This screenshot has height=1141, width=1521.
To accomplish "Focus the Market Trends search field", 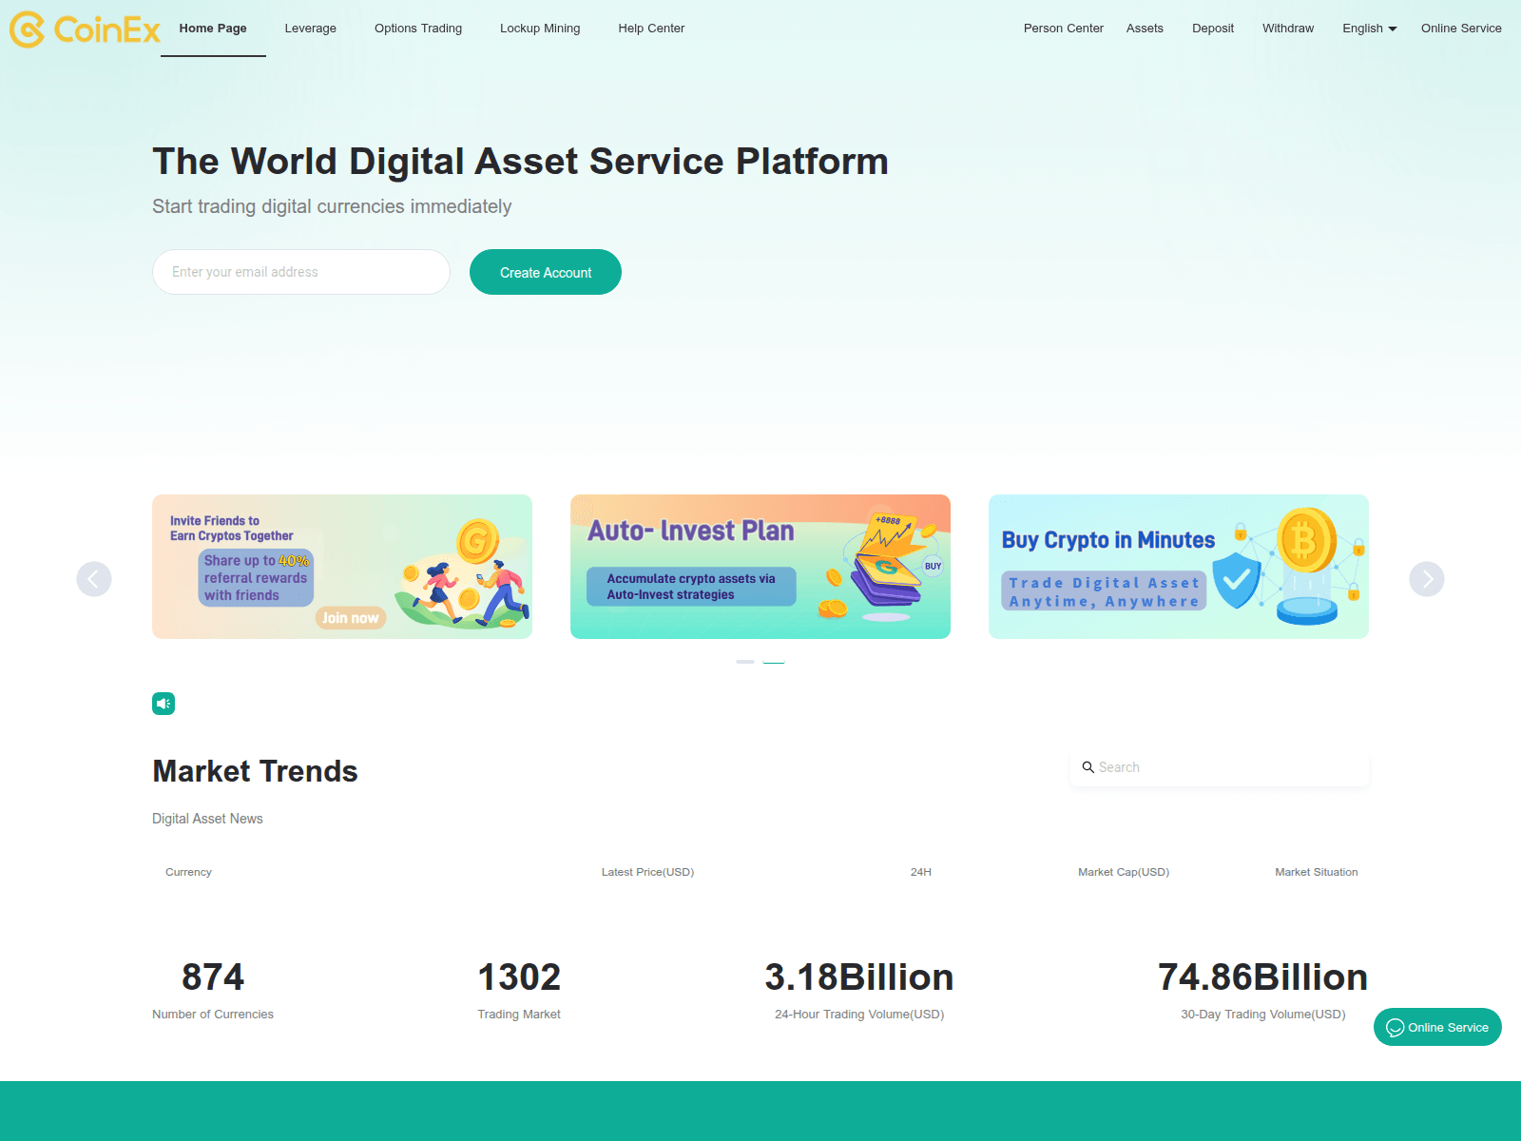I will pyautogui.click(x=1220, y=767).
